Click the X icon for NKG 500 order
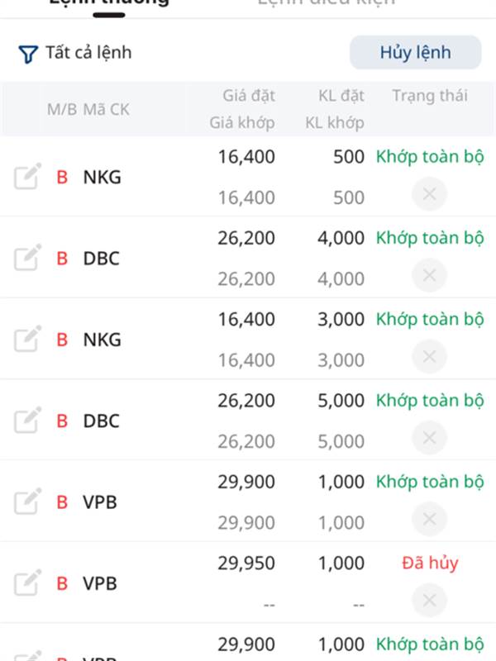This screenshot has width=496, height=661. coord(429,194)
